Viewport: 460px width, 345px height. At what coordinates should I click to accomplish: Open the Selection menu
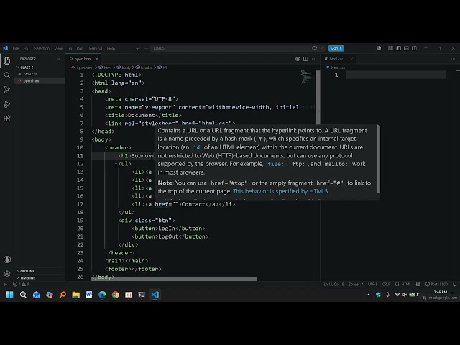click(42, 48)
